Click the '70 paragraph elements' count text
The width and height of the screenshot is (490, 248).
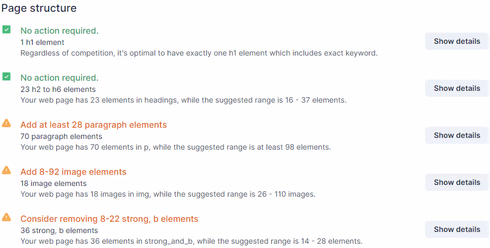[61, 136]
